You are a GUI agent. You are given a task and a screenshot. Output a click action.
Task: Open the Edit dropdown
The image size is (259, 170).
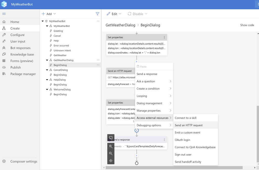(x=114, y=14)
